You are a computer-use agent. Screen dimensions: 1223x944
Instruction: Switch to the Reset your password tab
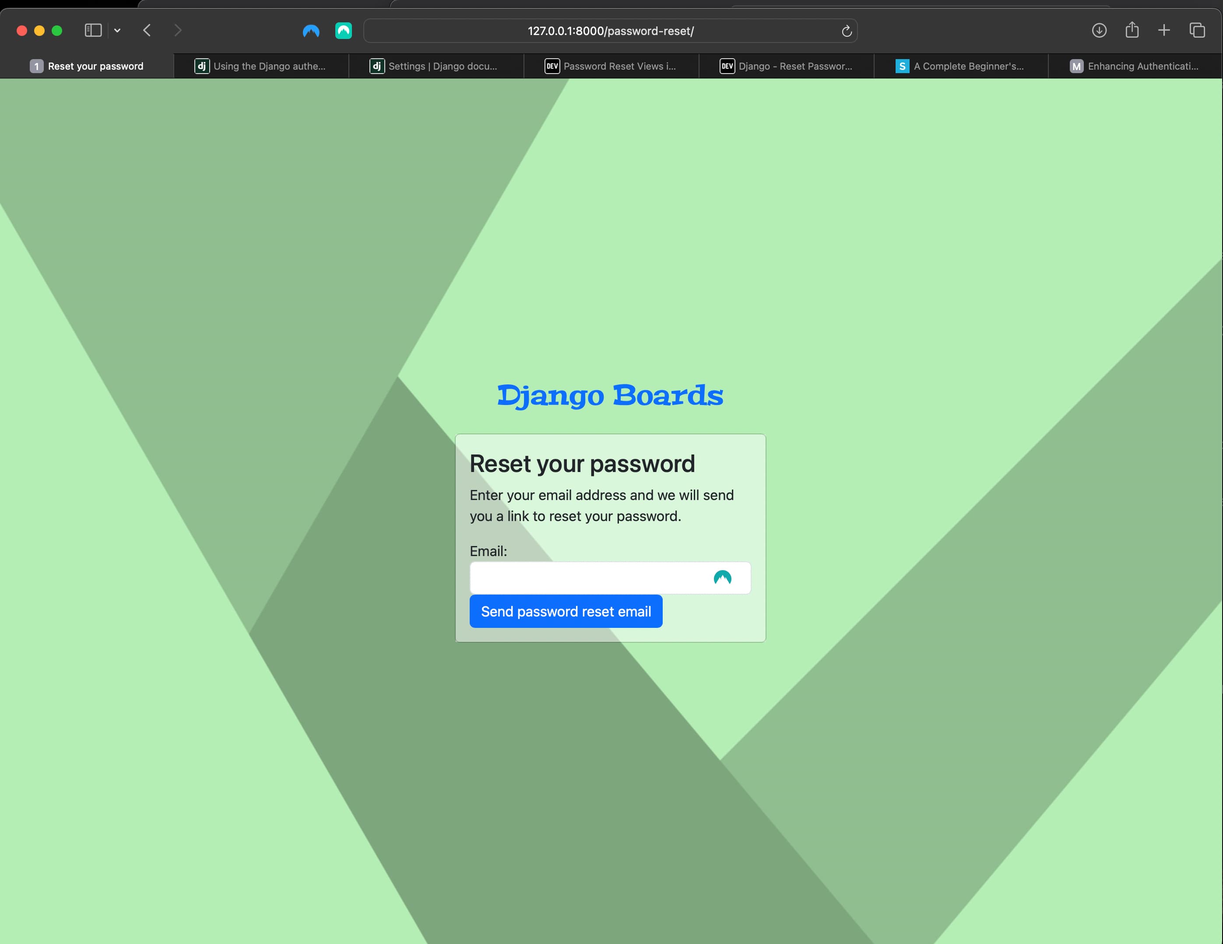[87, 66]
